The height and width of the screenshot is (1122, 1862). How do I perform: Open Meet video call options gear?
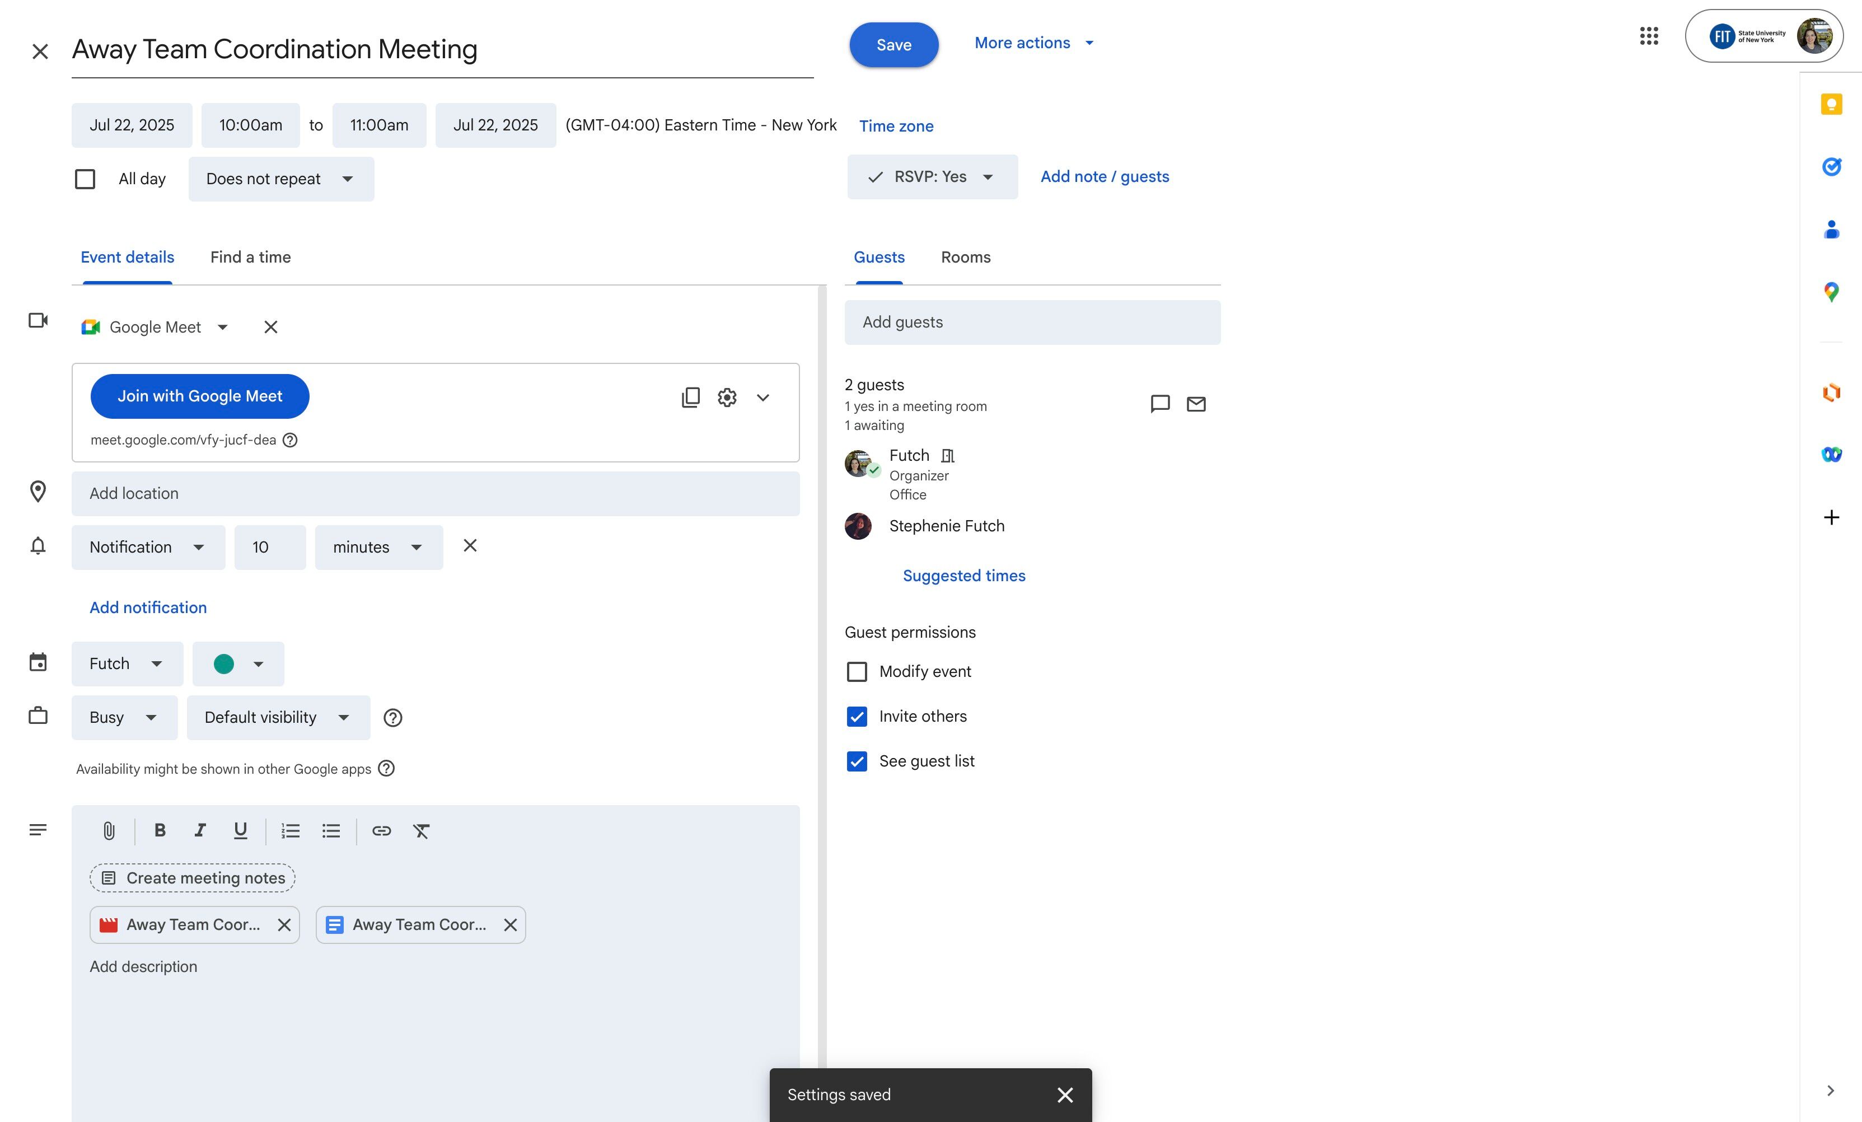[727, 398]
